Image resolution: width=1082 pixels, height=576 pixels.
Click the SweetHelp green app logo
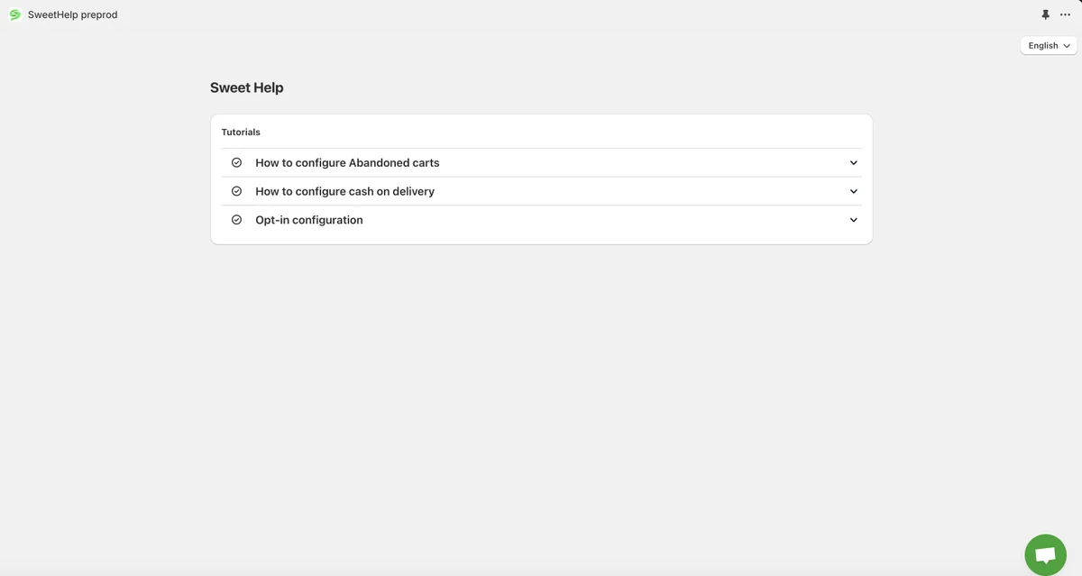coord(14,14)
